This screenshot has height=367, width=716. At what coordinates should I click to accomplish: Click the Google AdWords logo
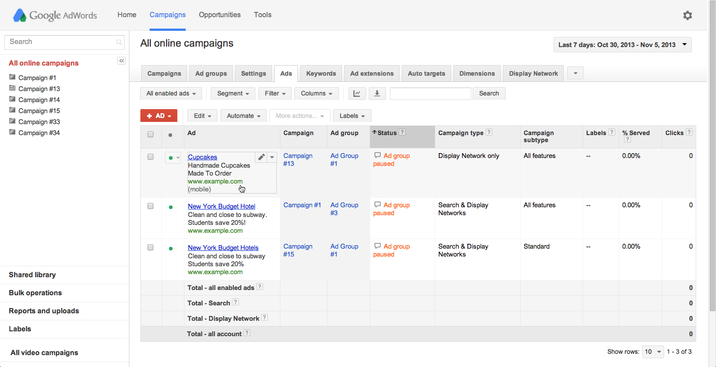[x=55, y=15]
